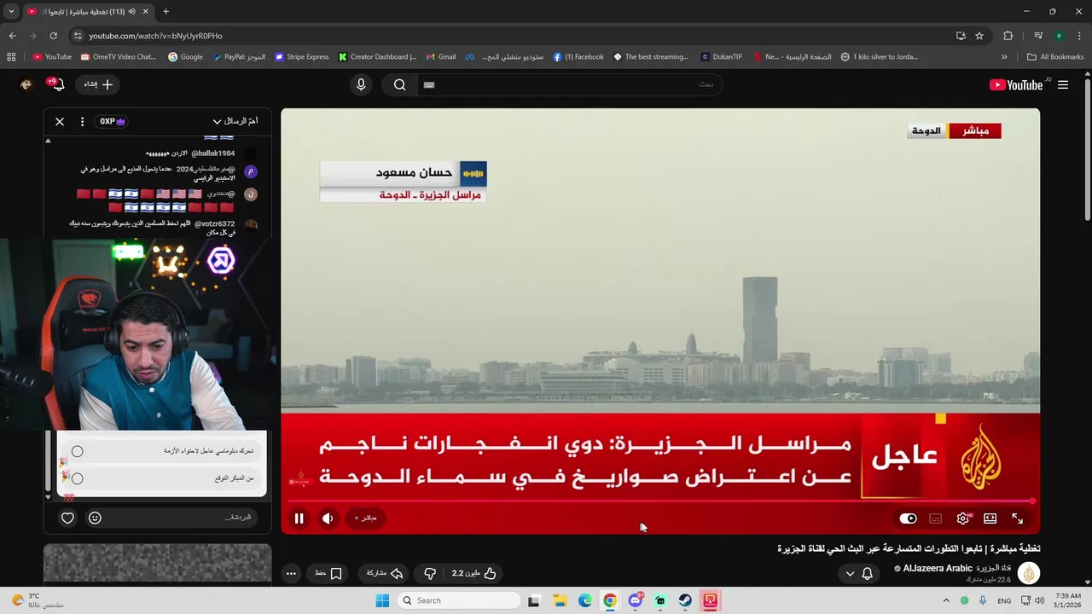Viewport: 1092px width, 614px height.
Task: Expand the hidden bookmarks overflow chevron
Action: coord(1004,57)
